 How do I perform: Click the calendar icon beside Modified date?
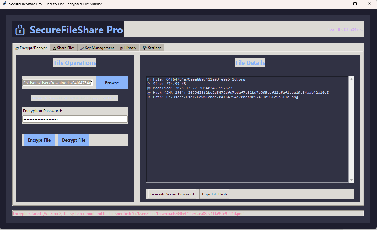click(x=149, y=88)
